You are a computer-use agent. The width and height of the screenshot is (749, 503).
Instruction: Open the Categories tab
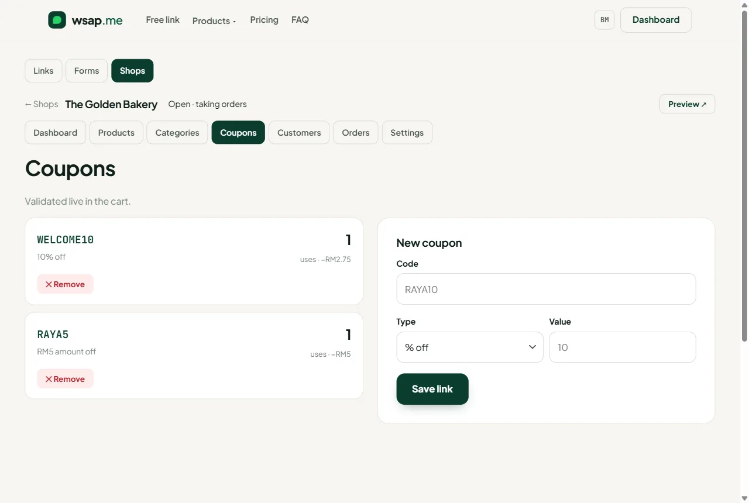click(x=177, y=133)
